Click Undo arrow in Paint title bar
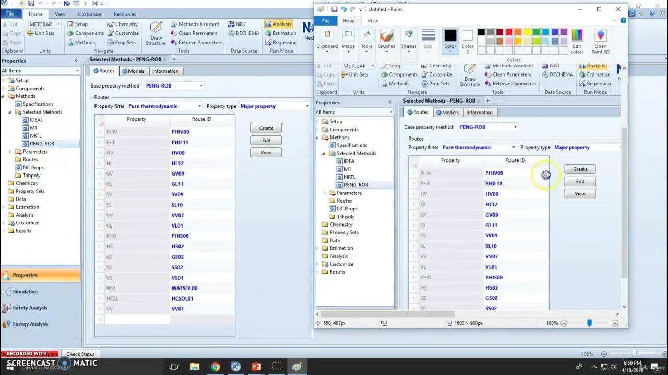This screenshot has height=375, width=668. pyautogui.click(x=343, y=9)
